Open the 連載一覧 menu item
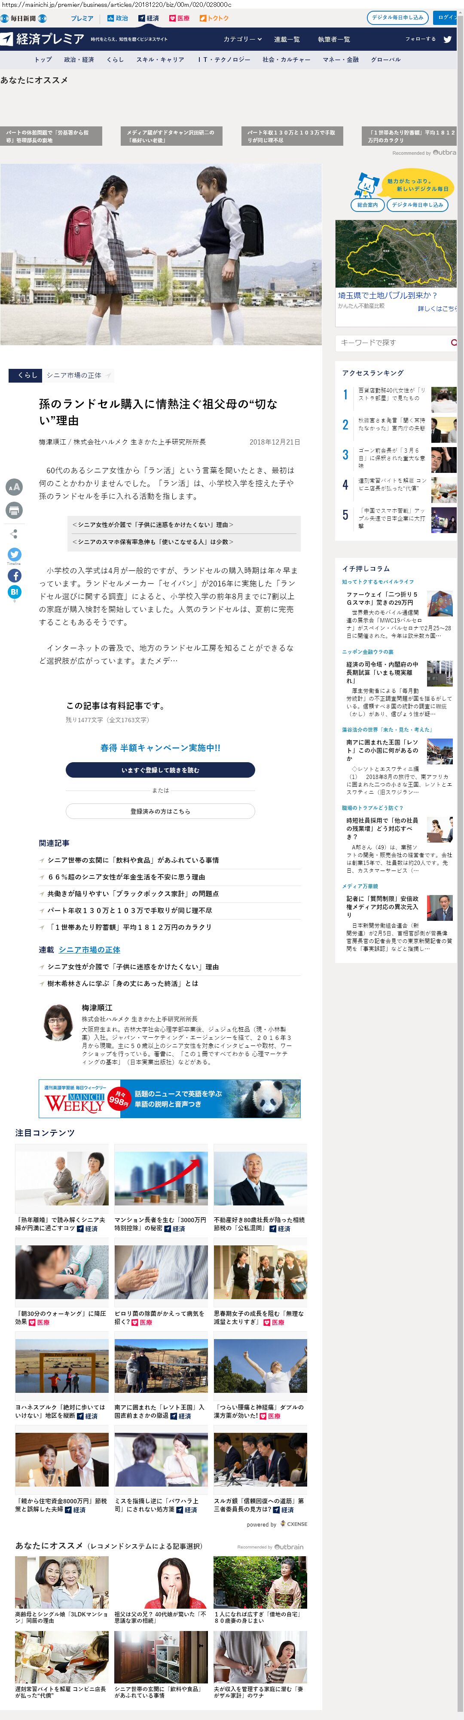Image resolution: width=464 pixels, height=1720 pixels. click(x=287, y=40)
